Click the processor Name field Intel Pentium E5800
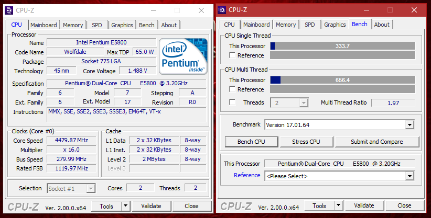 point(101,42)
